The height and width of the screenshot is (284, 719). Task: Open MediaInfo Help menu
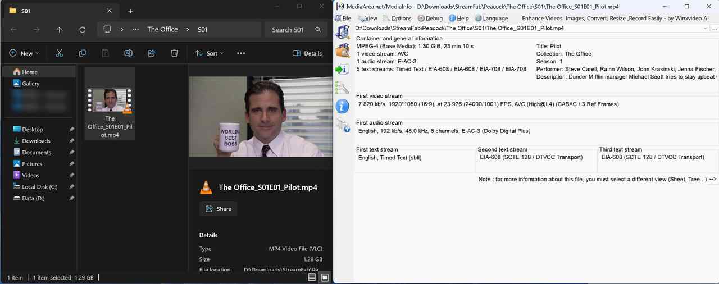click(x=459, y=18)
